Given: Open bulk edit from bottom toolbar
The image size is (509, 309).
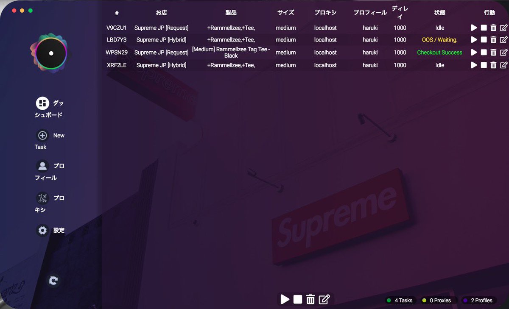Looking at the screenshot, I should pyautogui.click(x=324, y=300).
